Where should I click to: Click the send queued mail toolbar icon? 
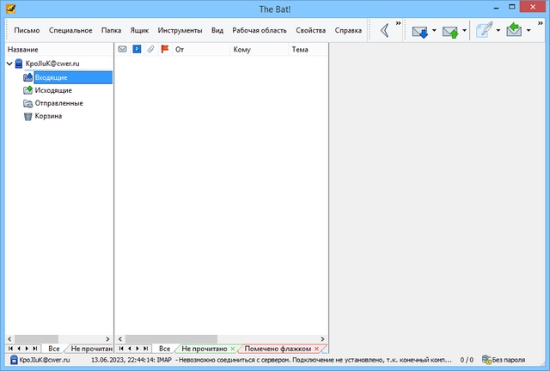tap(450, 31)
